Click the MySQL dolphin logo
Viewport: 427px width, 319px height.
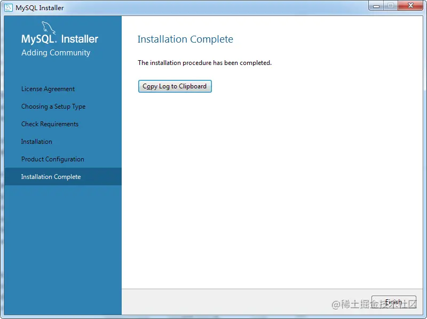(50, 28)
